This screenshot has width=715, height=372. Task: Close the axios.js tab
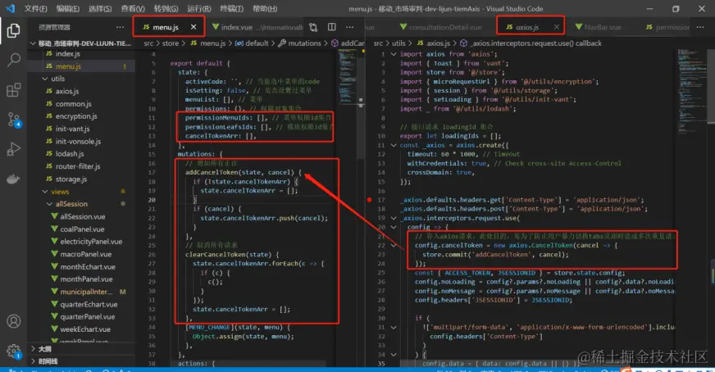556,27
